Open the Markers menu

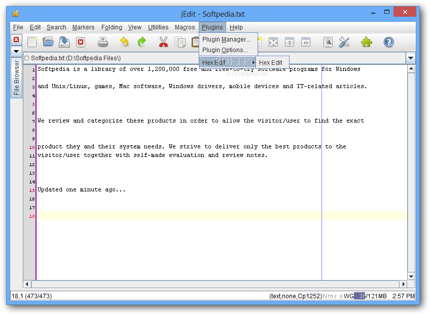click(x=83, y=27)
